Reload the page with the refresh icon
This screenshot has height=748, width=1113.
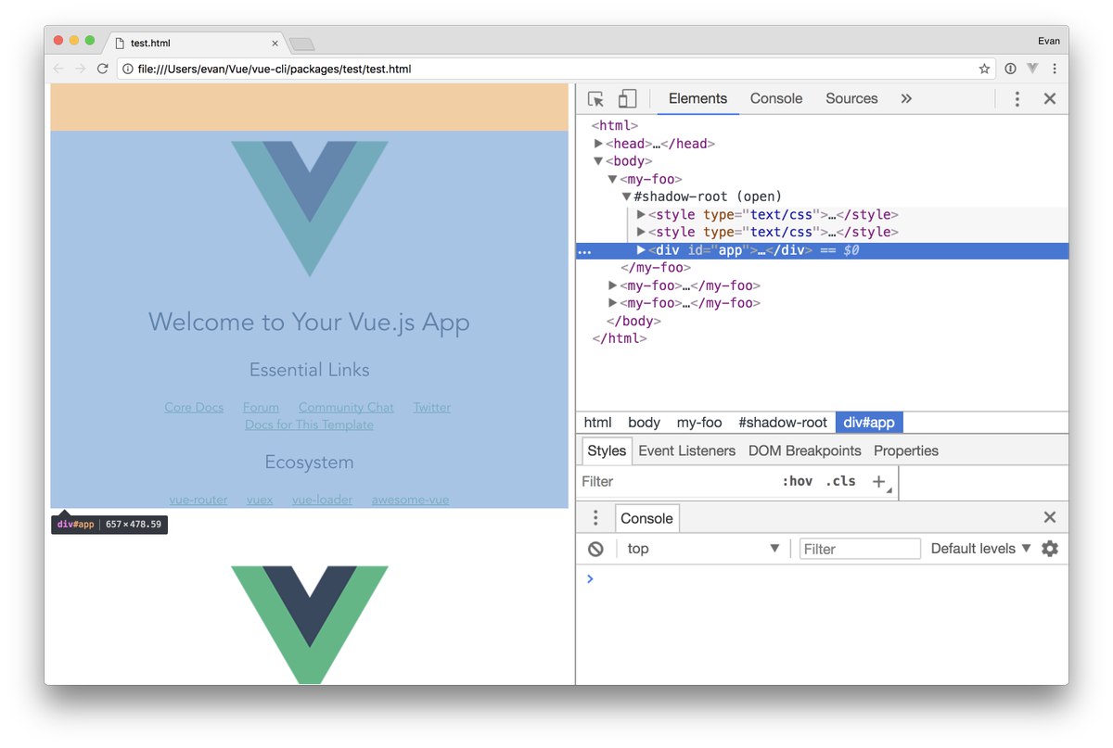tap(103, 69)
